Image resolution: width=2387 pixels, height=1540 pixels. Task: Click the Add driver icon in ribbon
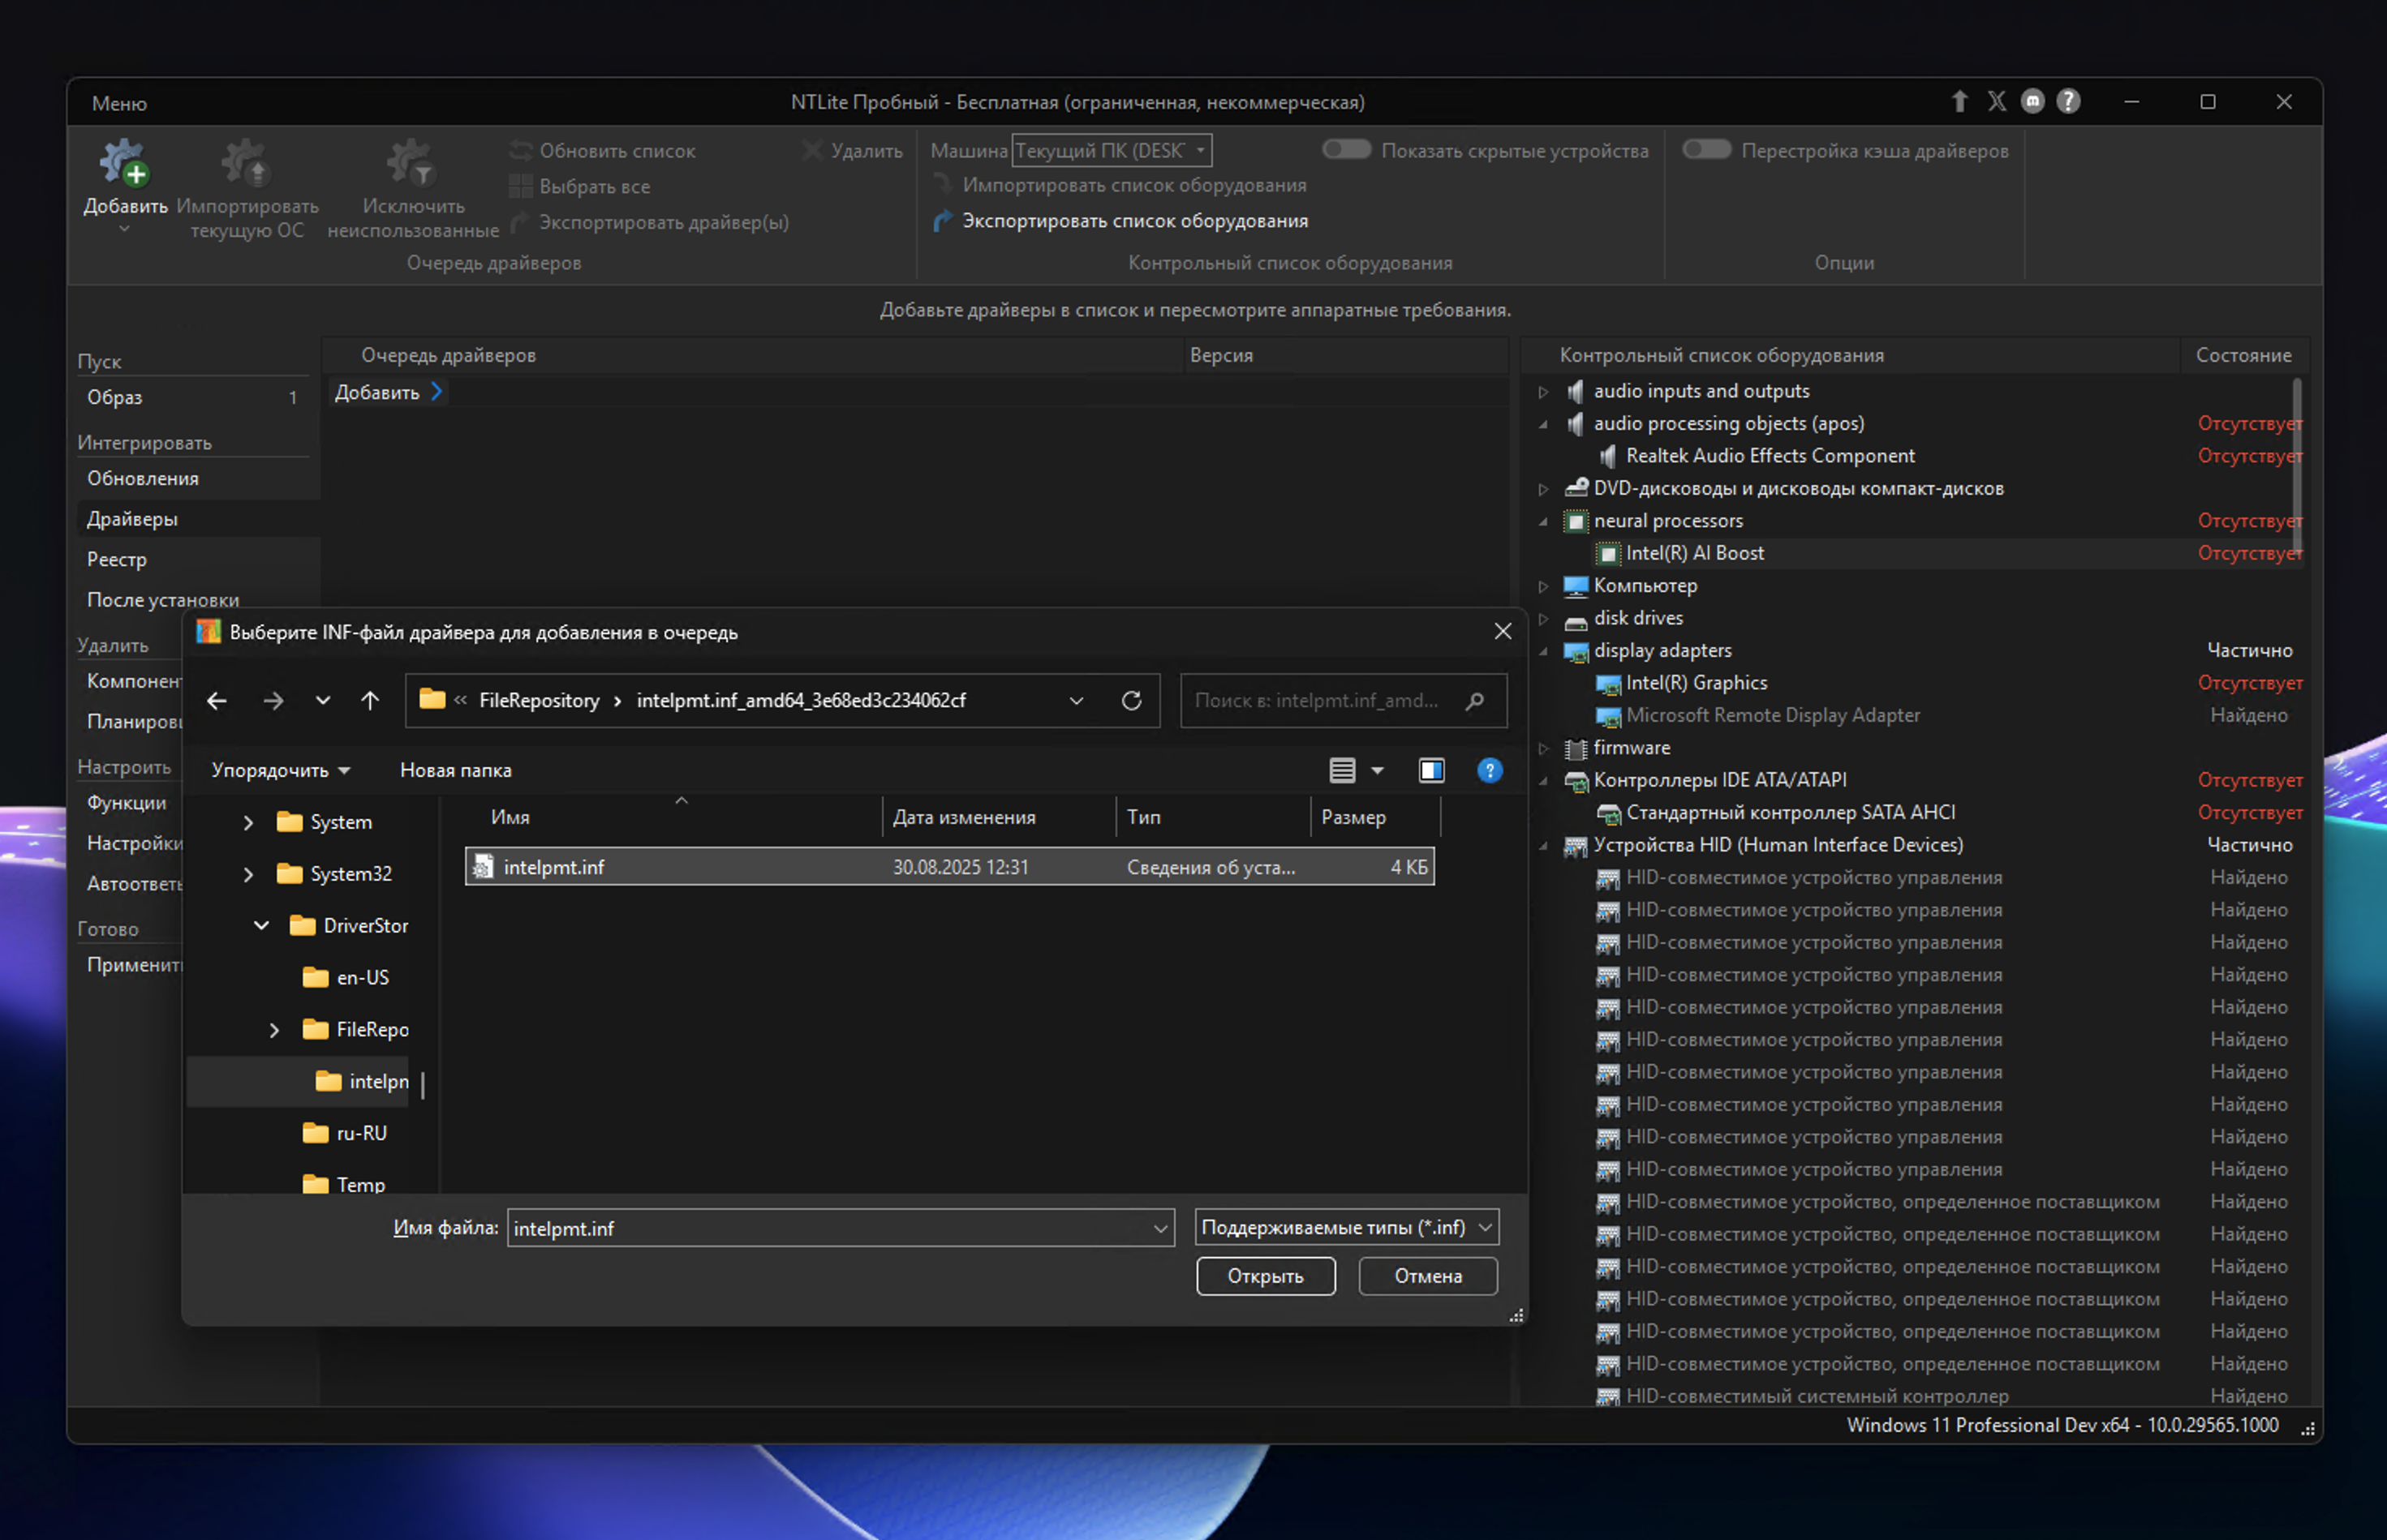pos(124,164)
